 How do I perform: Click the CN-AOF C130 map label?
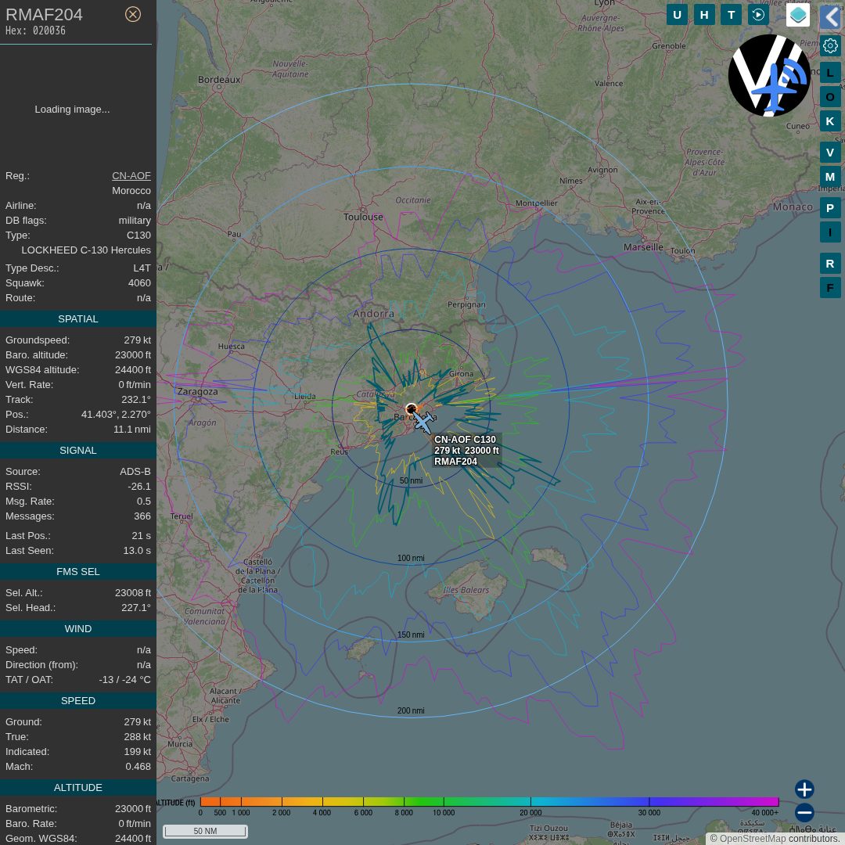pos(466,450)
